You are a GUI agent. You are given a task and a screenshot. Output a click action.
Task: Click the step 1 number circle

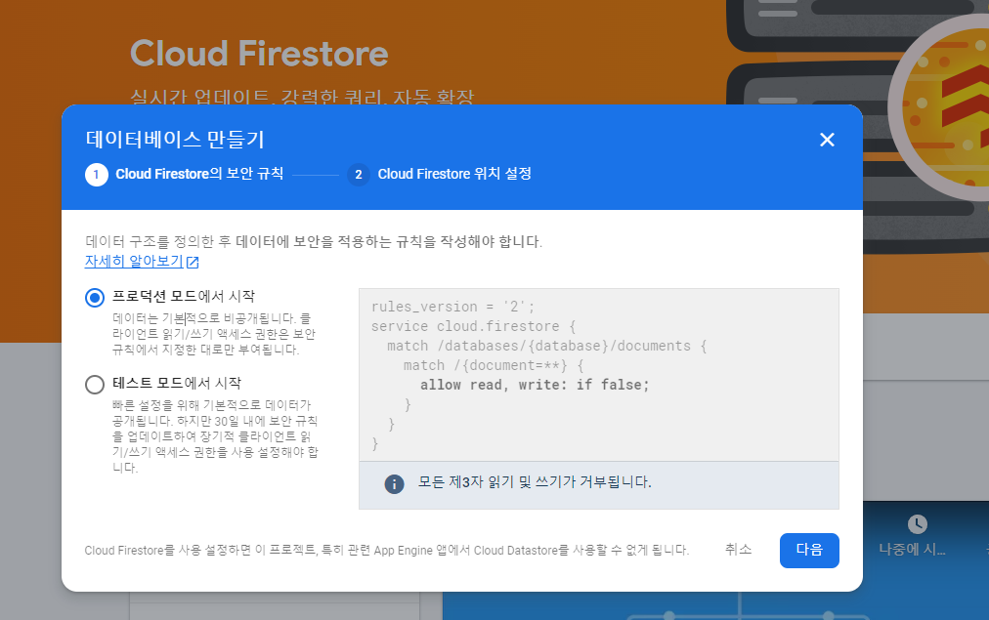point(96,175)
